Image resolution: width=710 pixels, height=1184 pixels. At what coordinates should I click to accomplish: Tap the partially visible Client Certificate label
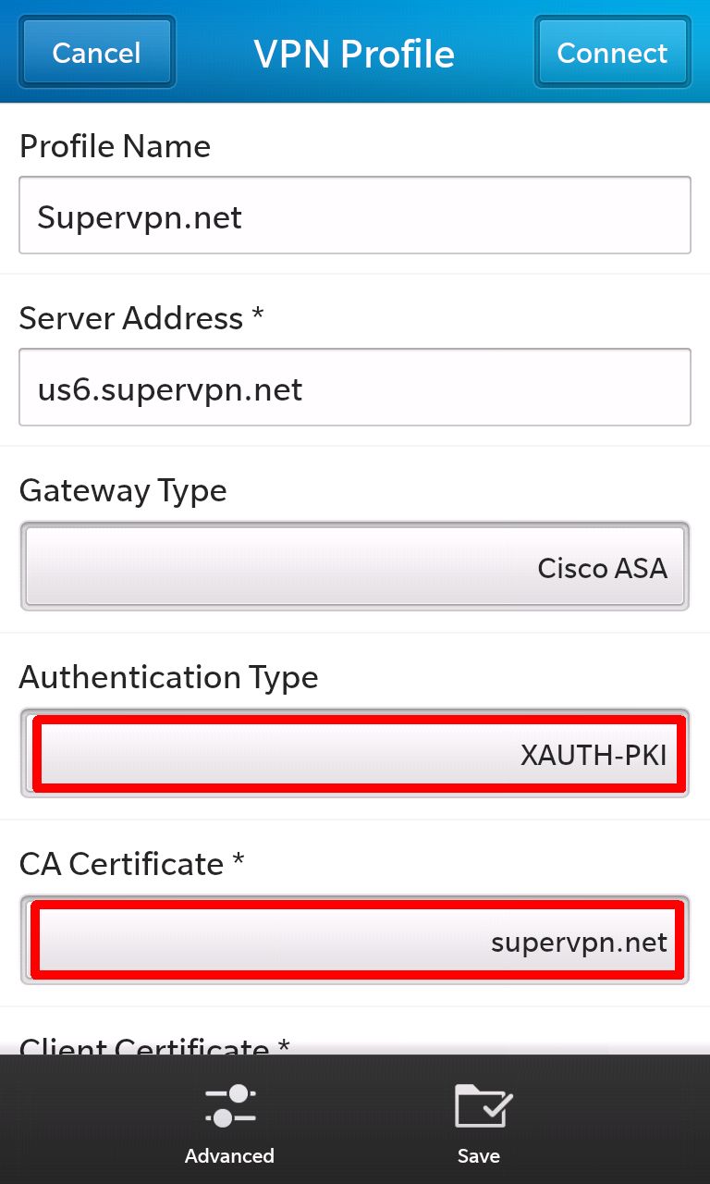point(154,1045)
